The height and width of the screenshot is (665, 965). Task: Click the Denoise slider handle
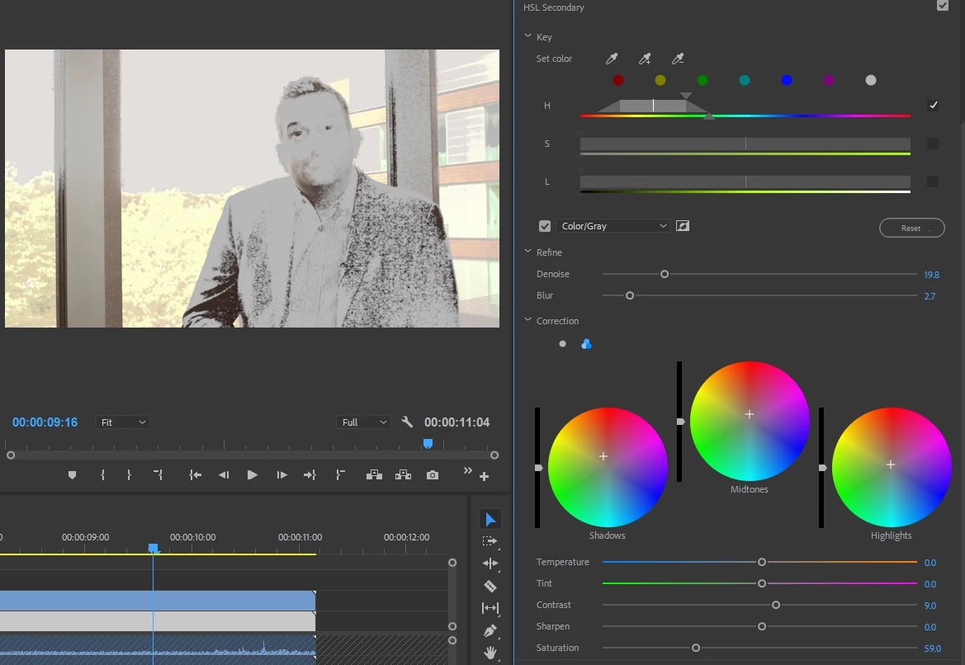point(664,275)
